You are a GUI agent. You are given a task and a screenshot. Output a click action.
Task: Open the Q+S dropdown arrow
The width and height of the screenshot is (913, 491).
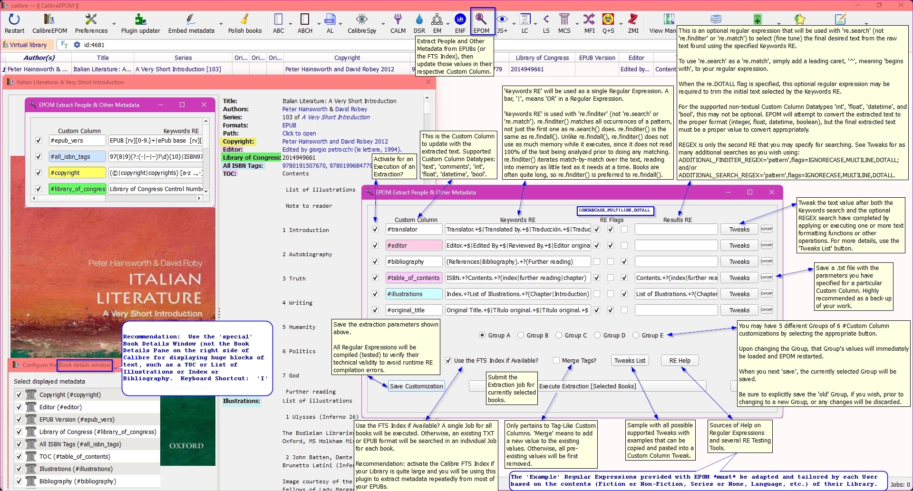(x=621, y=23)
